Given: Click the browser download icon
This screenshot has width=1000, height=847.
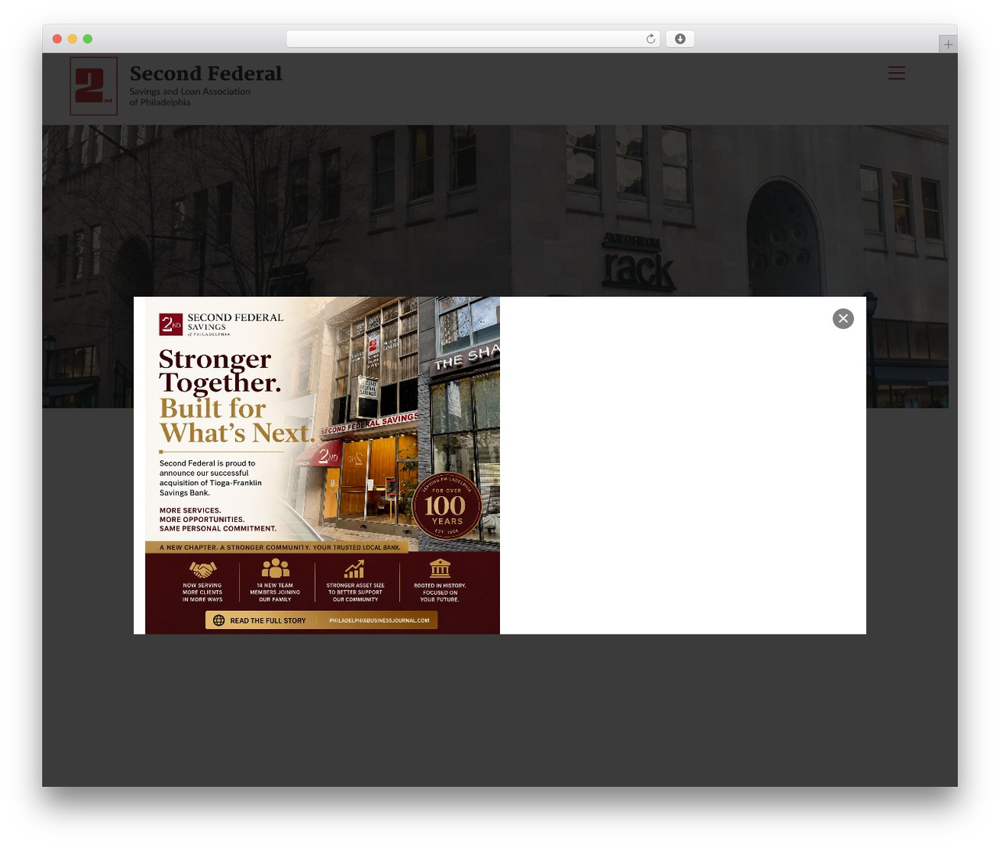Looking at the screenshot, I should [680, 39].
